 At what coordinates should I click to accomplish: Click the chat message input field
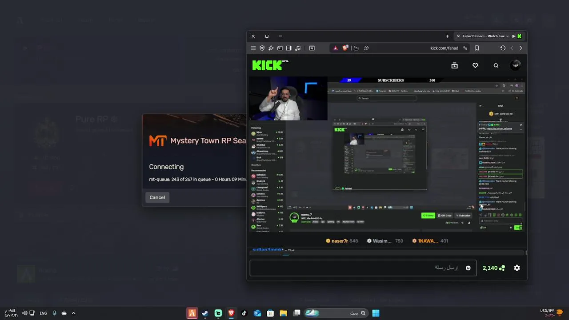[363, 268]
